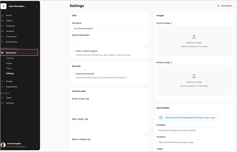Image resolution: width=237 pixels, height=152 pixels.
Task: Click the Emails paper plane icon
Action: click(2, 81)
